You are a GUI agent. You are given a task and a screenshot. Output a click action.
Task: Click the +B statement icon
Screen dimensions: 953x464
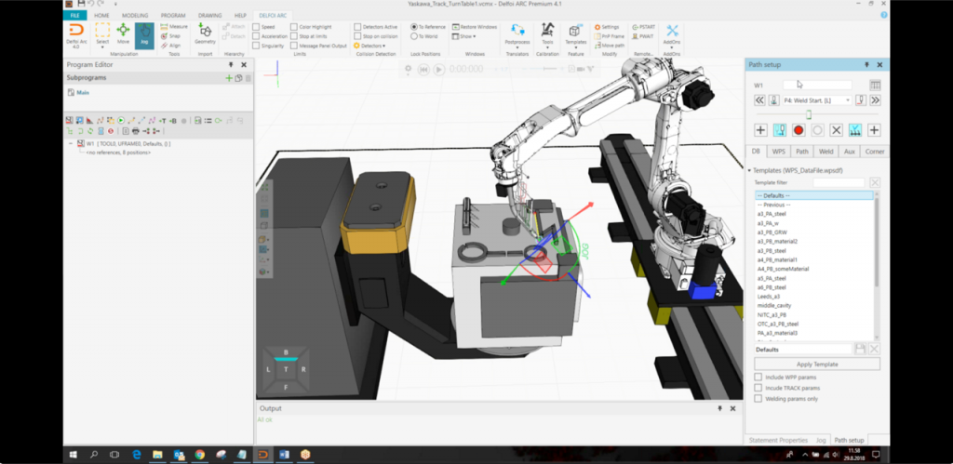[172, 120]
